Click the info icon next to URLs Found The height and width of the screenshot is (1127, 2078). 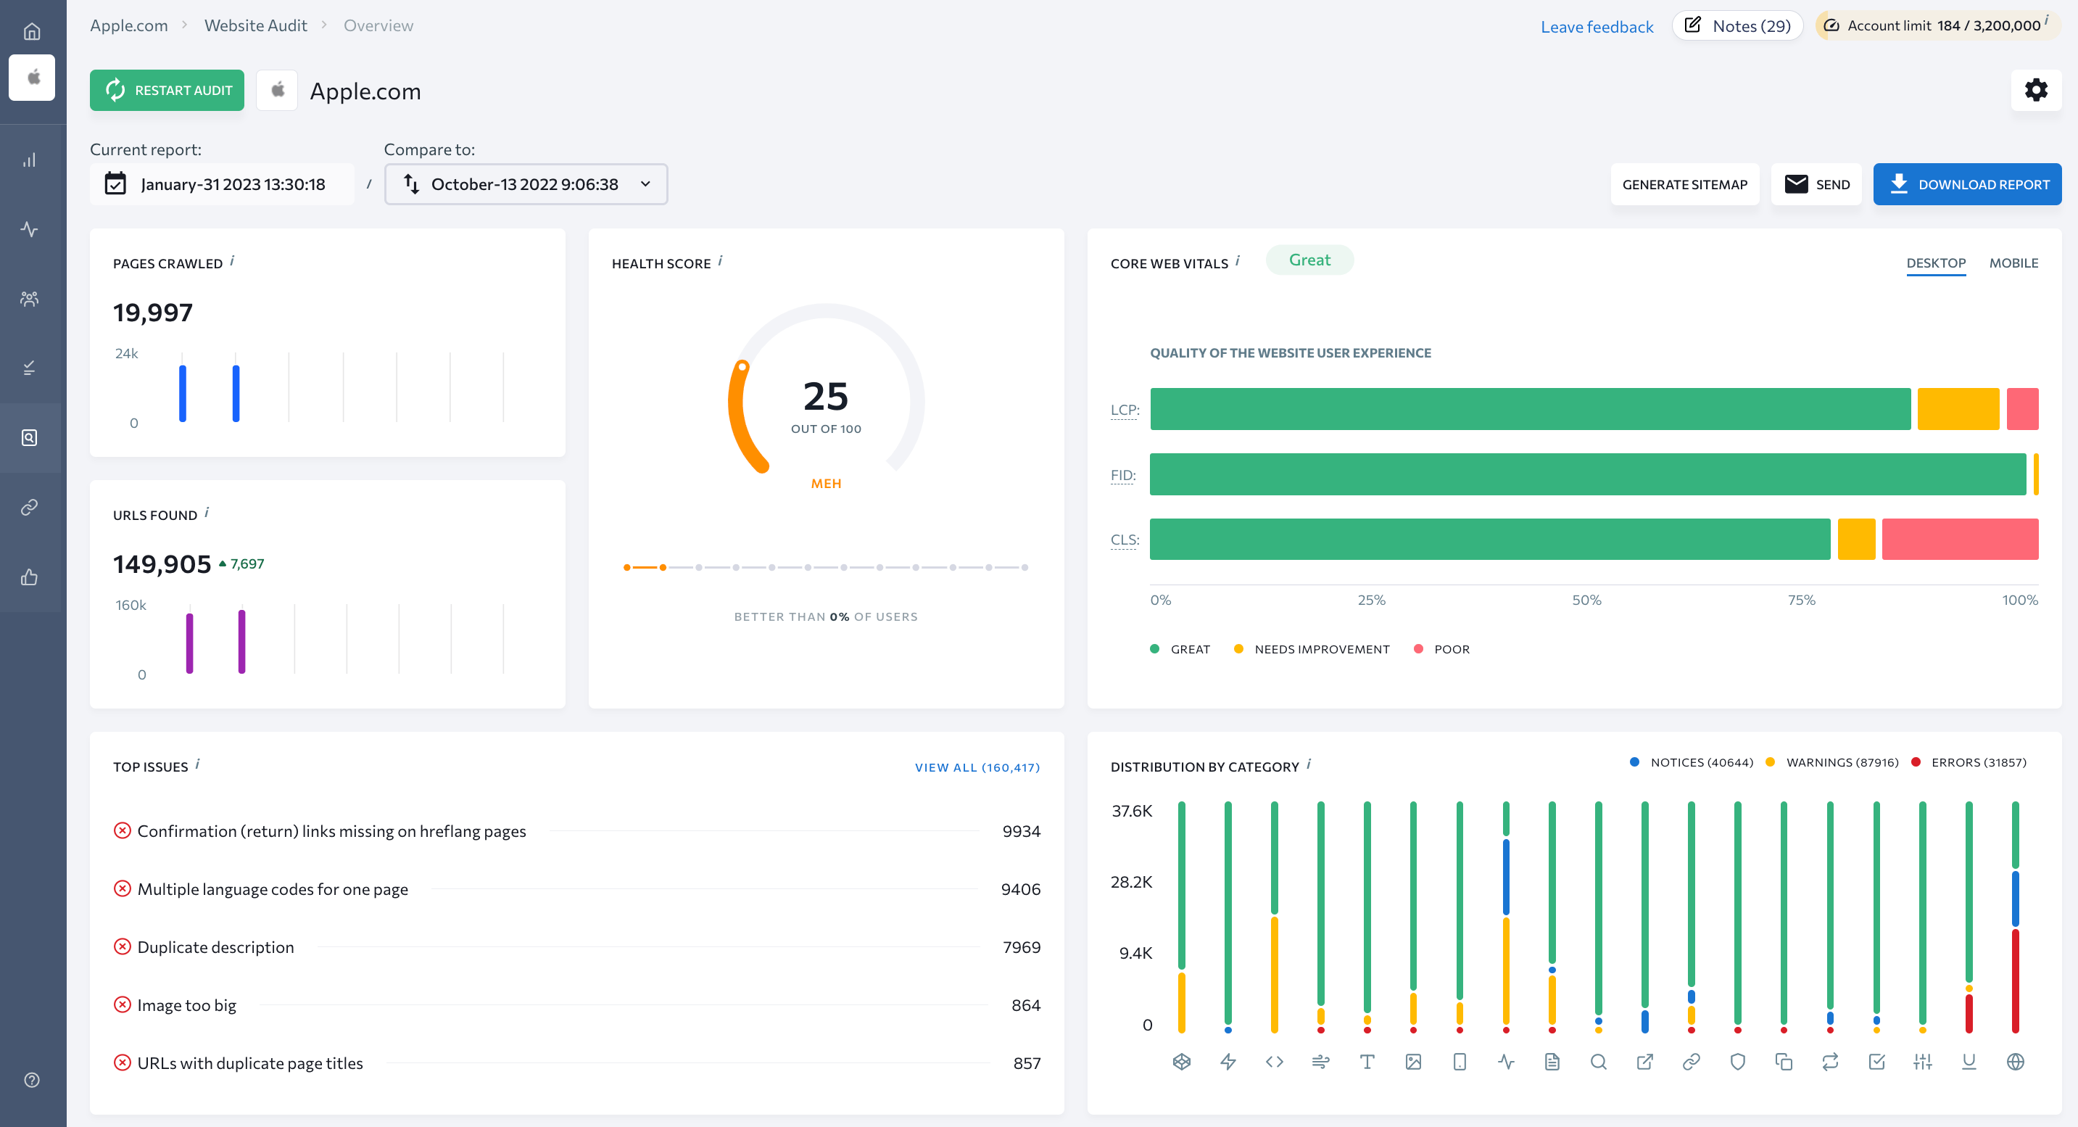[207, 512]
